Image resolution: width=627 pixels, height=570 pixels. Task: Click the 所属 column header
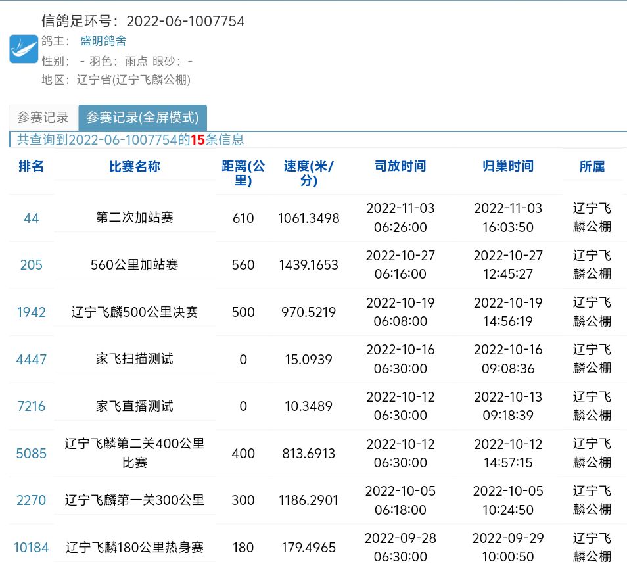[x=592, y=167]
